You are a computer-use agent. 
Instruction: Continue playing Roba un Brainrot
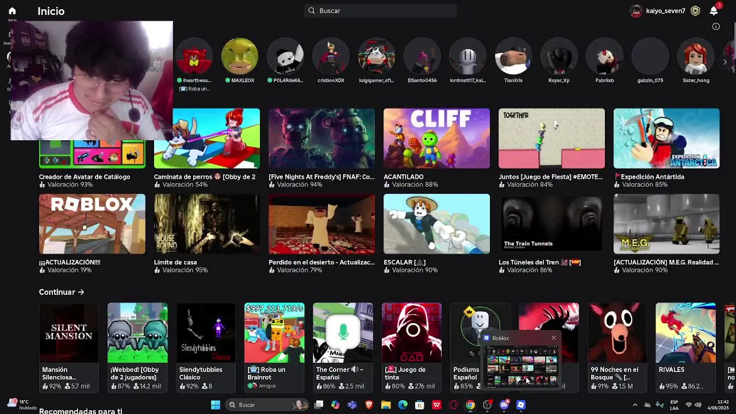[274, 347]
